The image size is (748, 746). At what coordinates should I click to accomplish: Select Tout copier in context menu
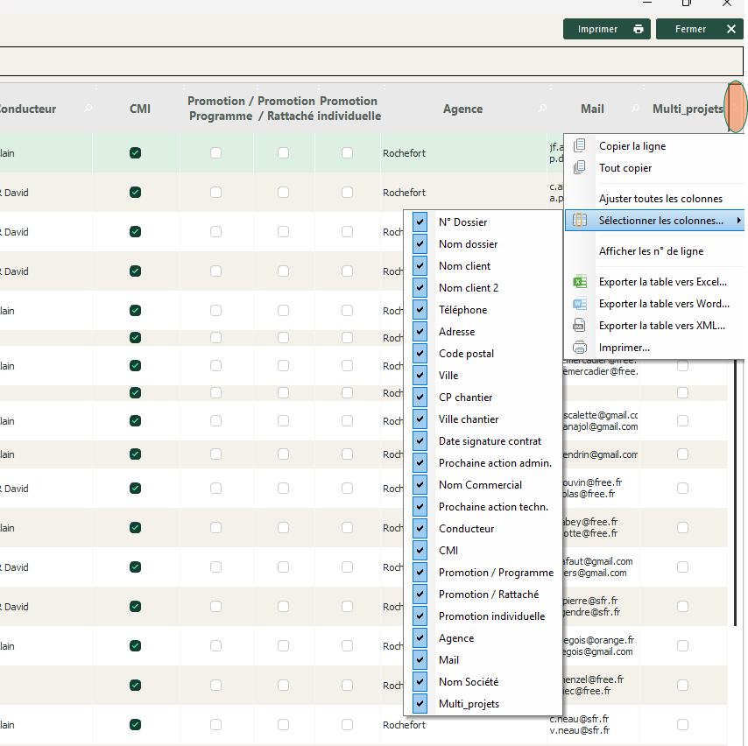pos(625,168)
